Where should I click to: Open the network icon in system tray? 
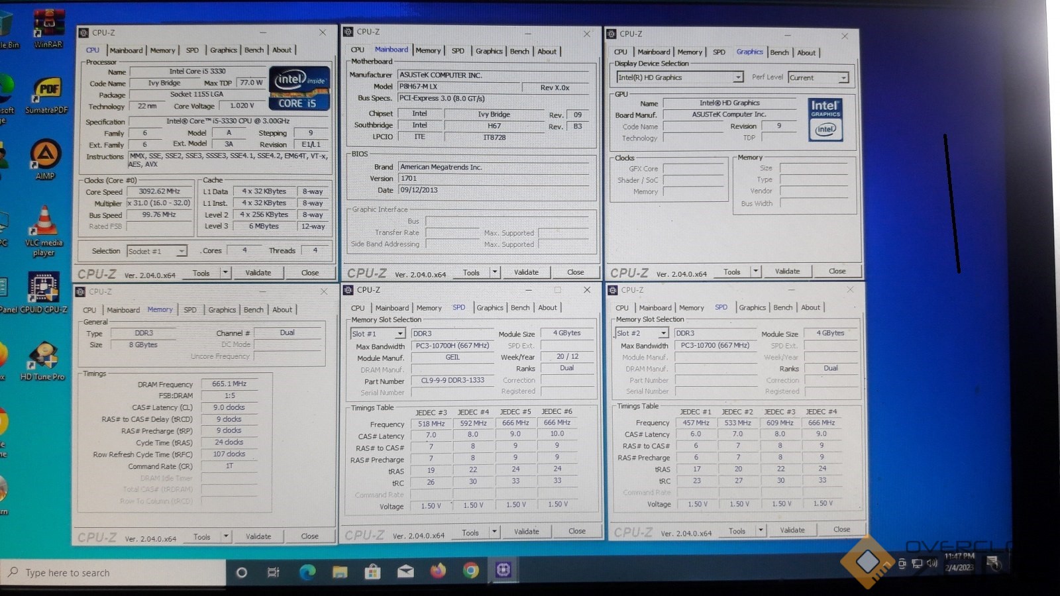click(x=917, y=564)
